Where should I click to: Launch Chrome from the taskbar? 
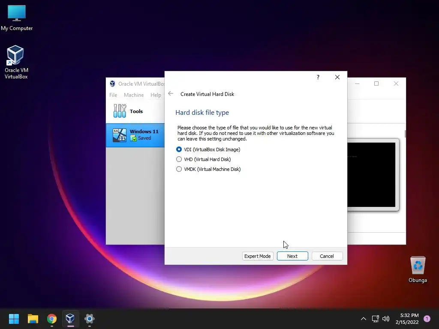click(x=52, y=318)
